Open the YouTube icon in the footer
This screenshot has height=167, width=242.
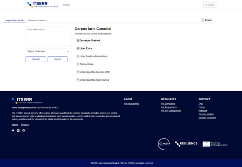[x=13, y=131]
